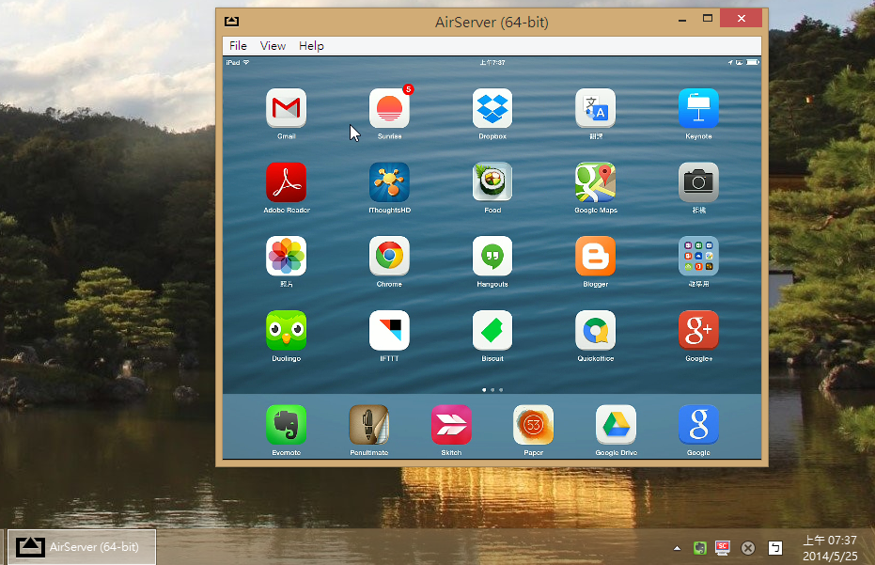Open the blue Google search app

pyautogui.click(x=698, y=425)
